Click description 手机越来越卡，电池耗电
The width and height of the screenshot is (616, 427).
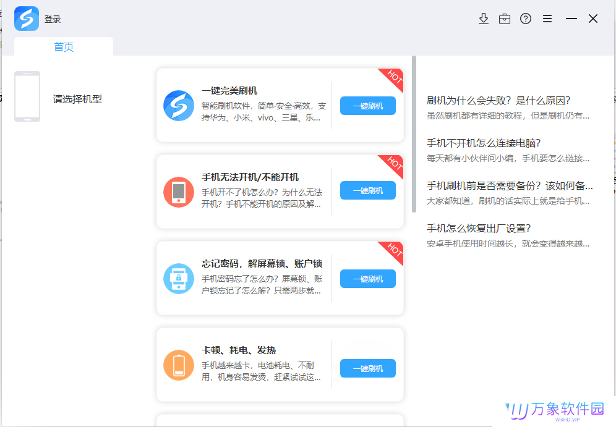tap(261, 371)
